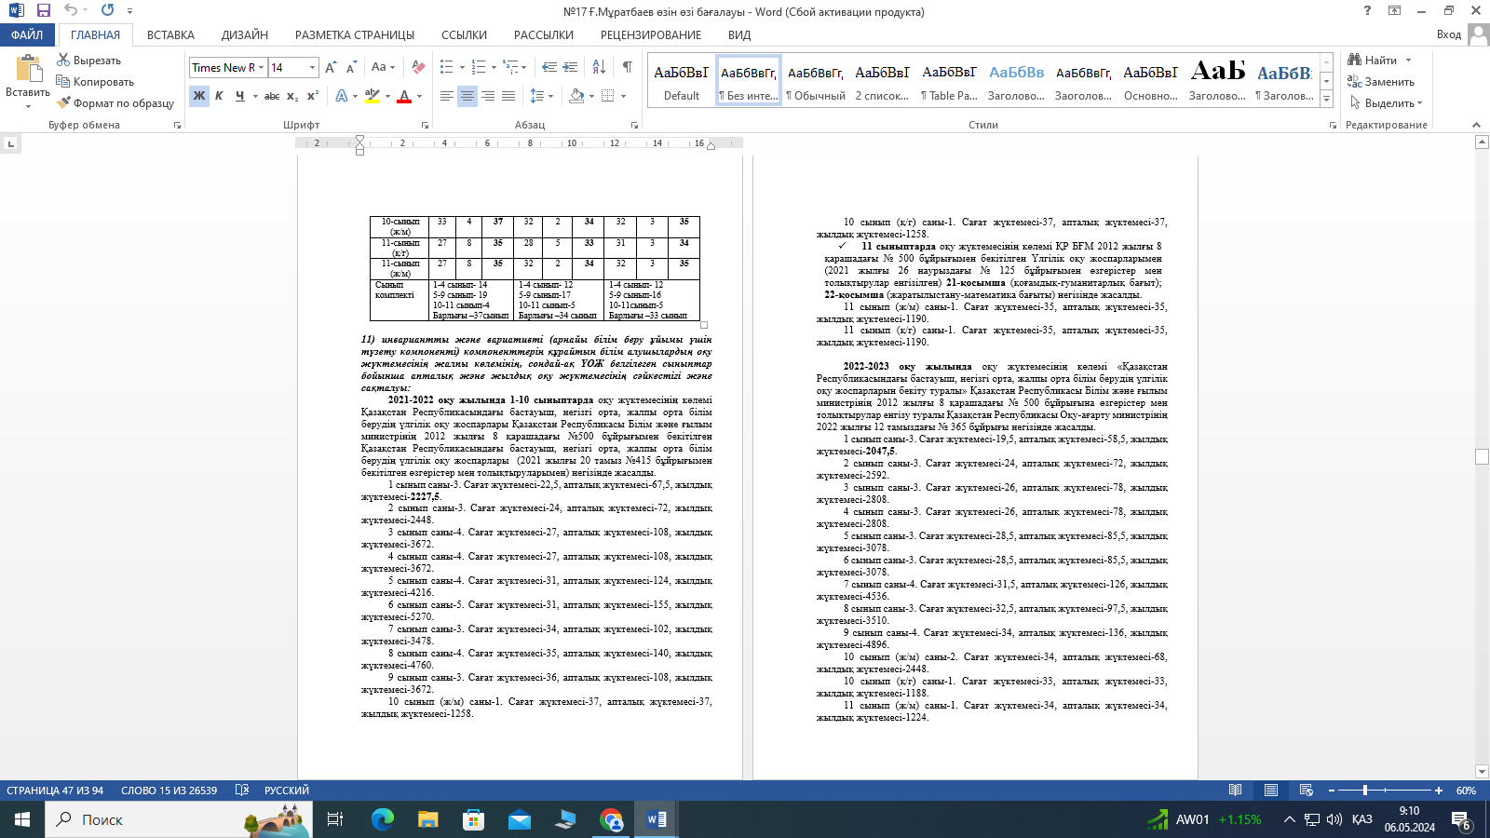This screenshot has height=838, width=1490.
Task: Open the ФАЙЛ tab
Action: tap(27, 34)
